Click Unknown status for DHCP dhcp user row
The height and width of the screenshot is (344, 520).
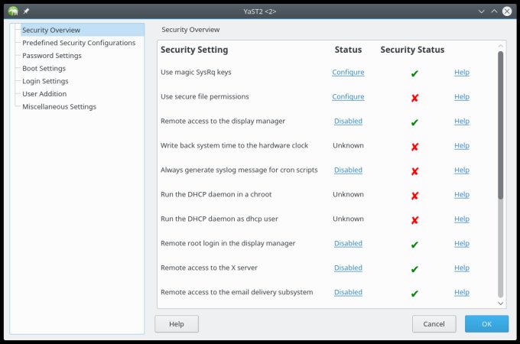(348, 219)
